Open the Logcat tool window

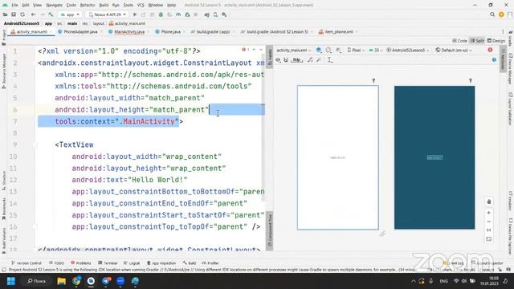pos(132,263)
